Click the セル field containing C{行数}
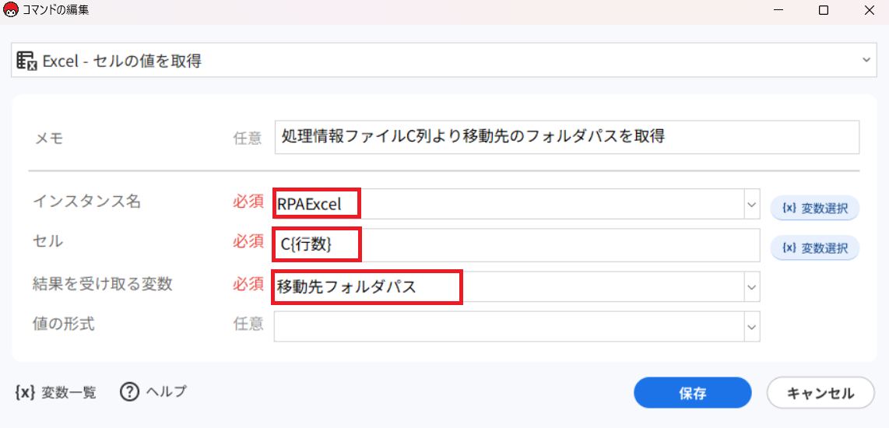Image resolution: width=889 pixels, height=428 pixels. point(516,245)
